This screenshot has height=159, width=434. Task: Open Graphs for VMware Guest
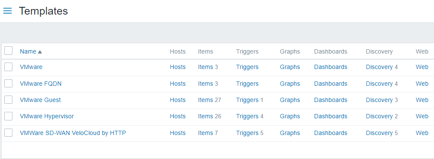(x=290, y=100)
